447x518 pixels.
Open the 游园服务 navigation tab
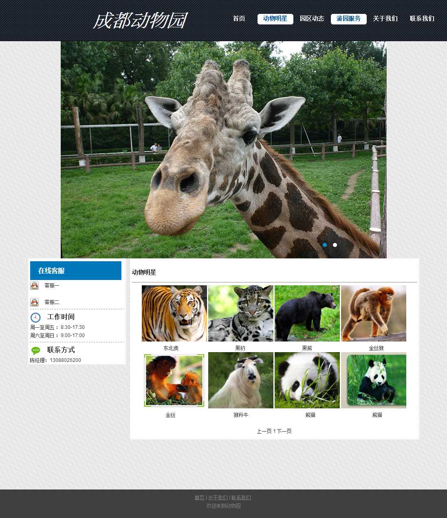[348, 19]
